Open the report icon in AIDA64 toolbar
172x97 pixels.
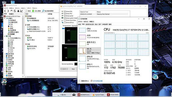point(26,11)
